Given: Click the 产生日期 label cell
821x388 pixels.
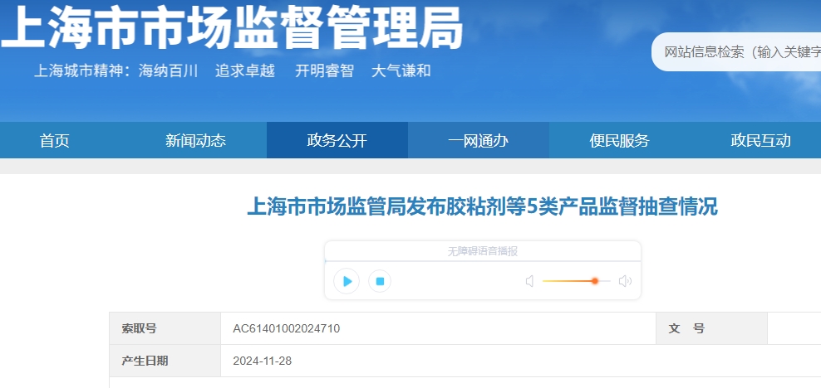Looking at the screenshot, I should coord(165,361).
